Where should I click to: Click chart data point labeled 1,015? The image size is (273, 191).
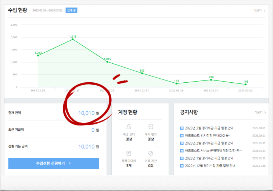(x=107, y=62)
